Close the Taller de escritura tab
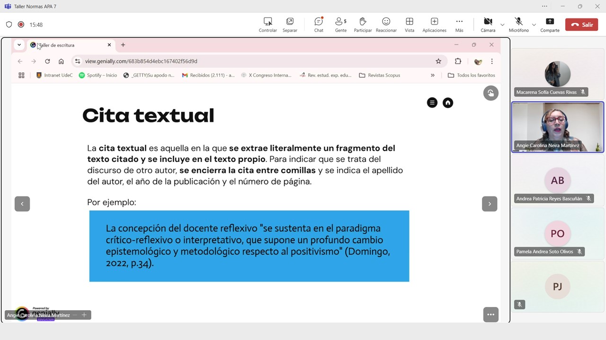 [109, 45]
